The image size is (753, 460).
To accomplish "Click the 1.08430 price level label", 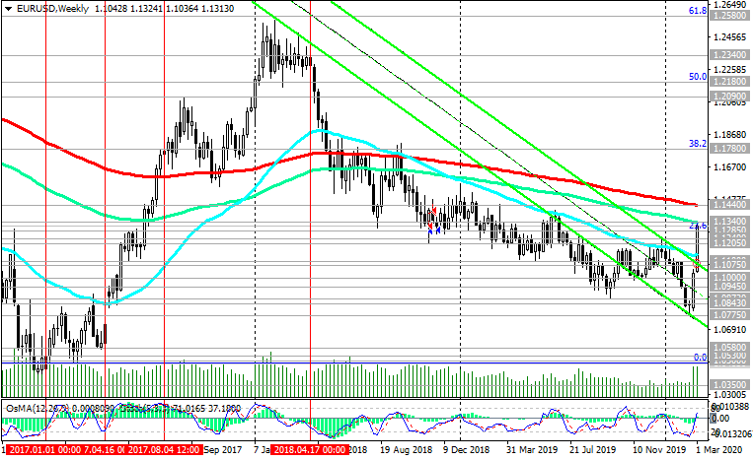I will (x=729, y=302).
